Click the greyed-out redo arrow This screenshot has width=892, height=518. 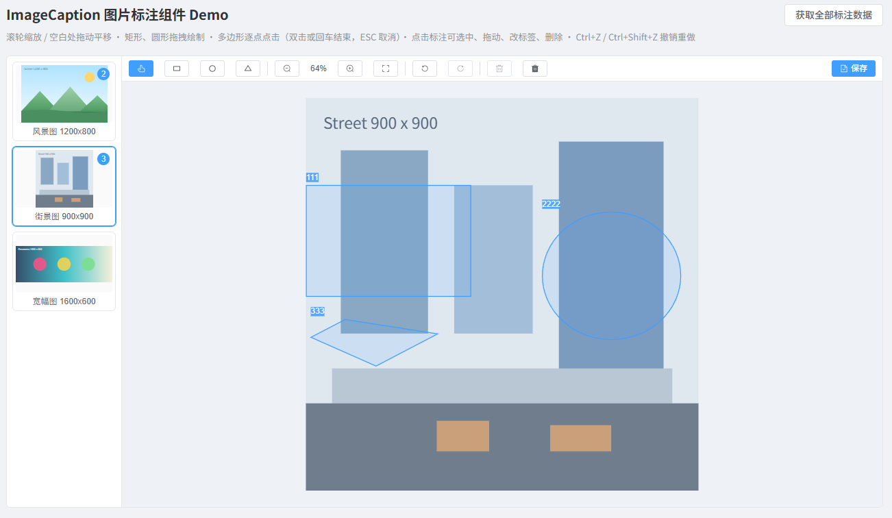[x=460, y=69]
